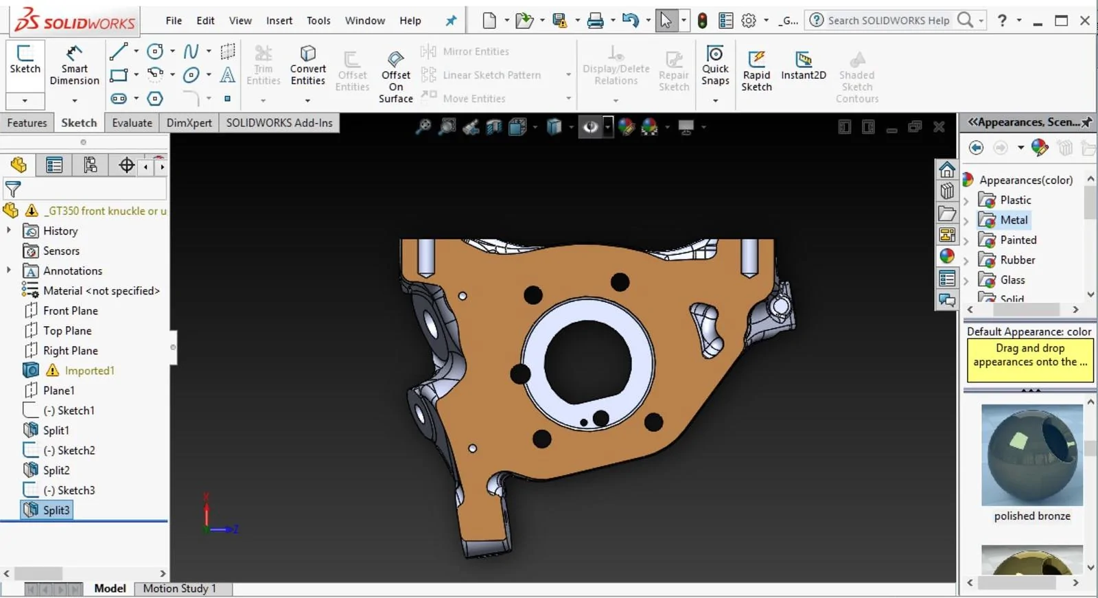This screenshot has width=1098, height=598.
Task: Select the sketch Text tool
Action: click(227, 75)
